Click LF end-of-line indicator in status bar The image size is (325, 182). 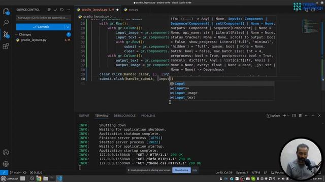click(x=265, y=172)
